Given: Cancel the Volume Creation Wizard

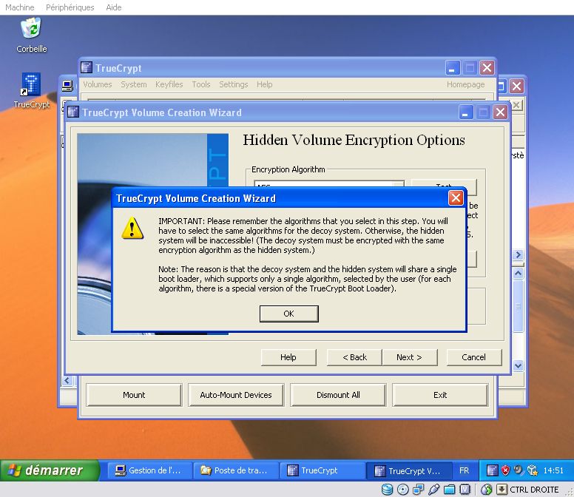Looking at the screenshot, I should point(473,357).
